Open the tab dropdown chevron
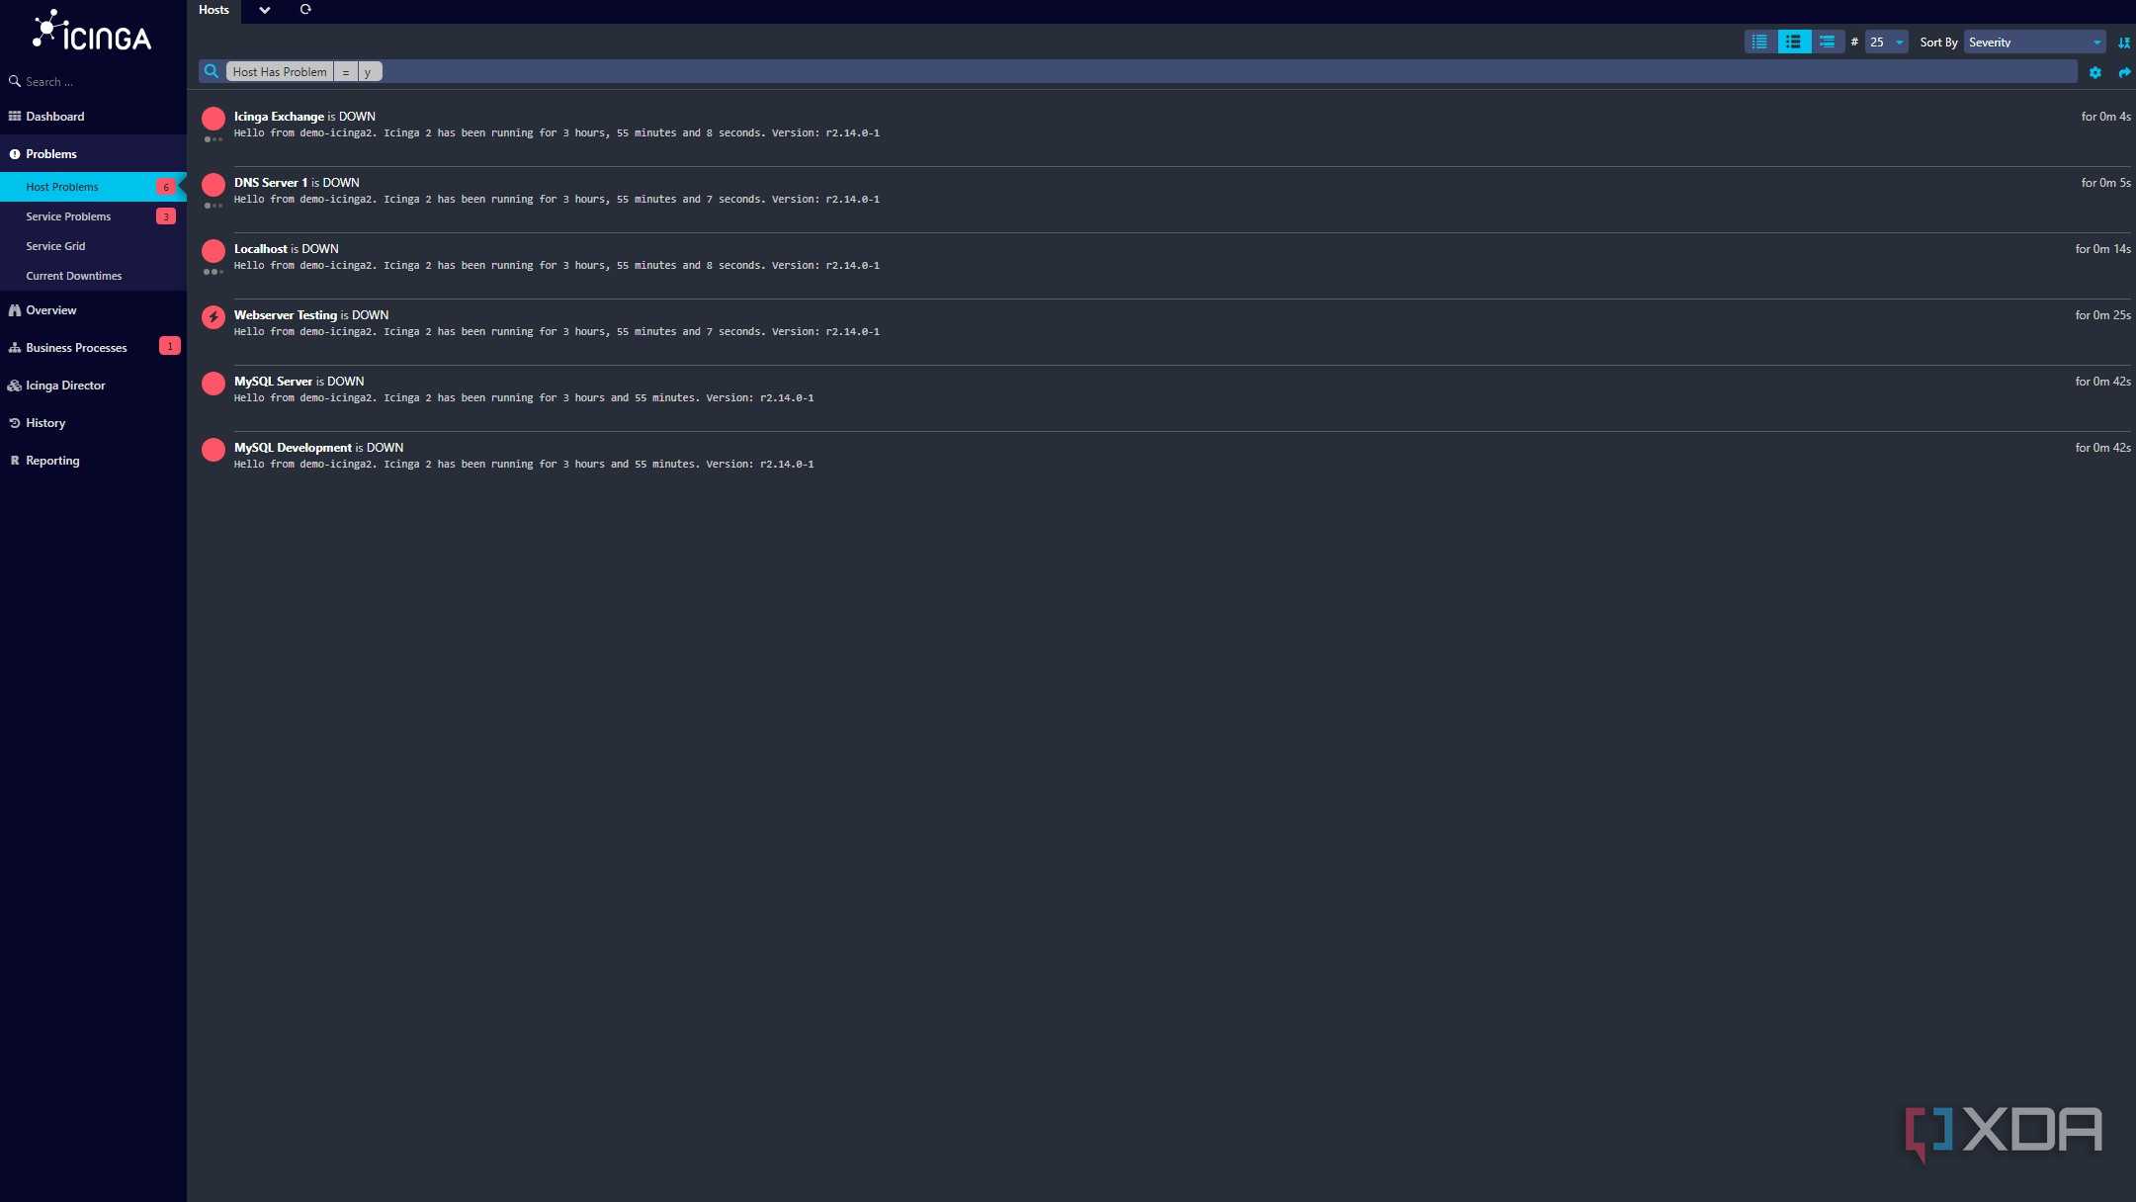 point(265,10)
